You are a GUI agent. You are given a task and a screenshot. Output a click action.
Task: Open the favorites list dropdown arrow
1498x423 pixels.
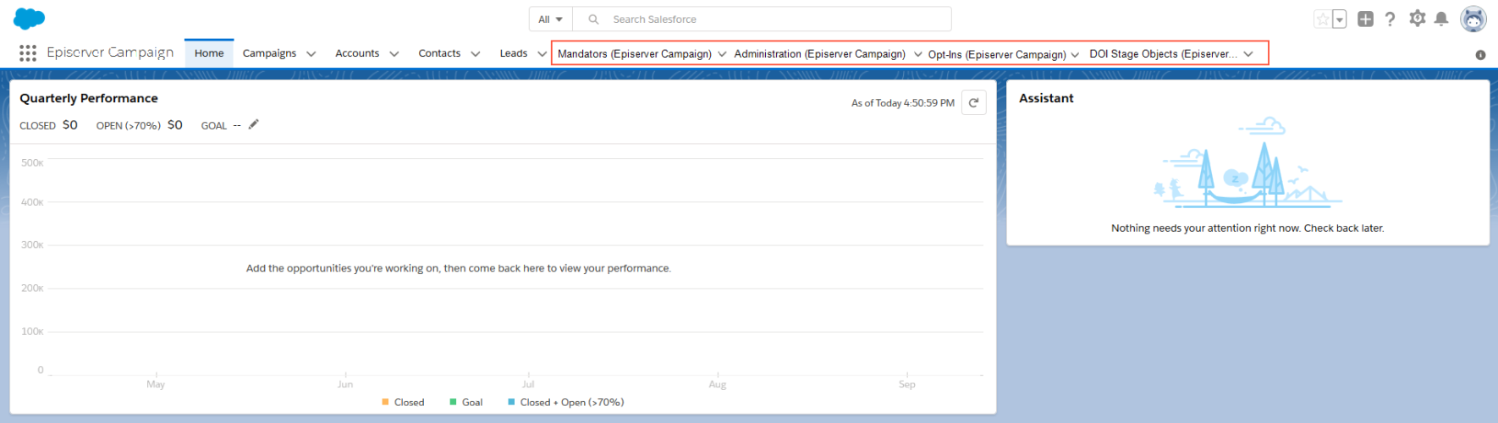click(x=1339, y=19)
